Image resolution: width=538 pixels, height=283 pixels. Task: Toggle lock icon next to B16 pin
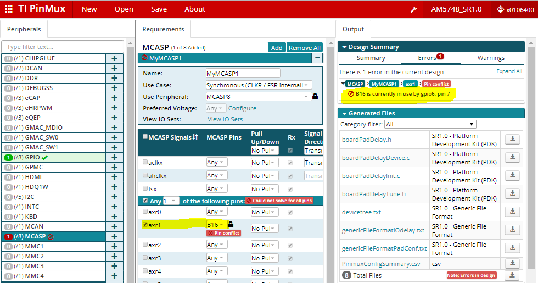pos(231,224)
